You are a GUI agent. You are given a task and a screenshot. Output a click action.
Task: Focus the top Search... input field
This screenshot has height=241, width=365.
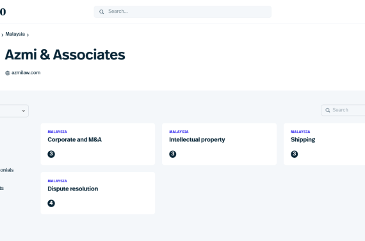182,12
